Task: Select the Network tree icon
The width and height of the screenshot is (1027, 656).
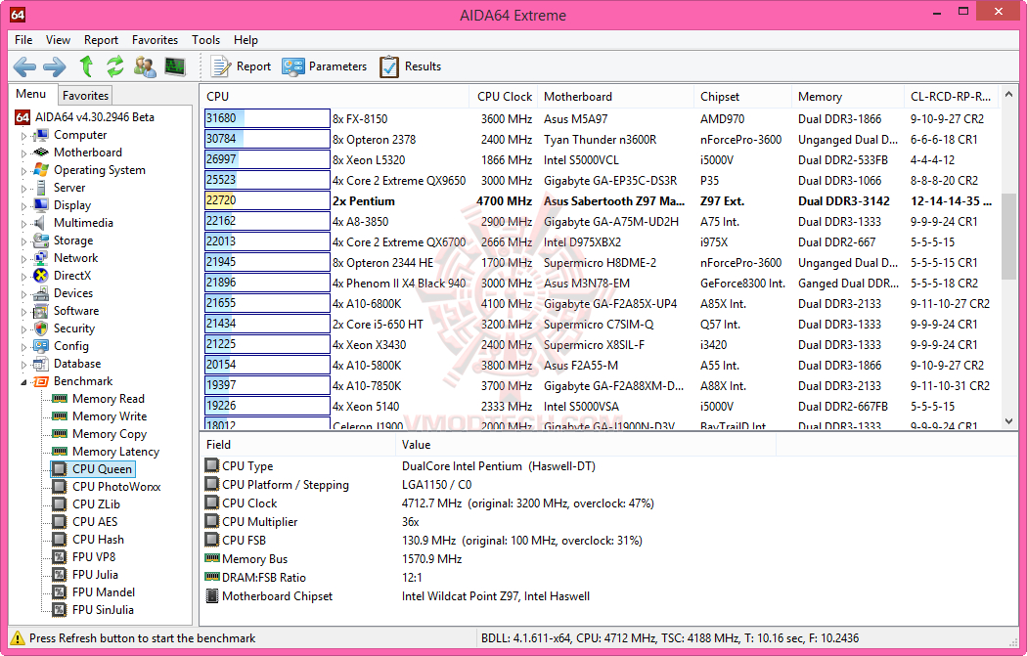Action: (x=41, y=259)
